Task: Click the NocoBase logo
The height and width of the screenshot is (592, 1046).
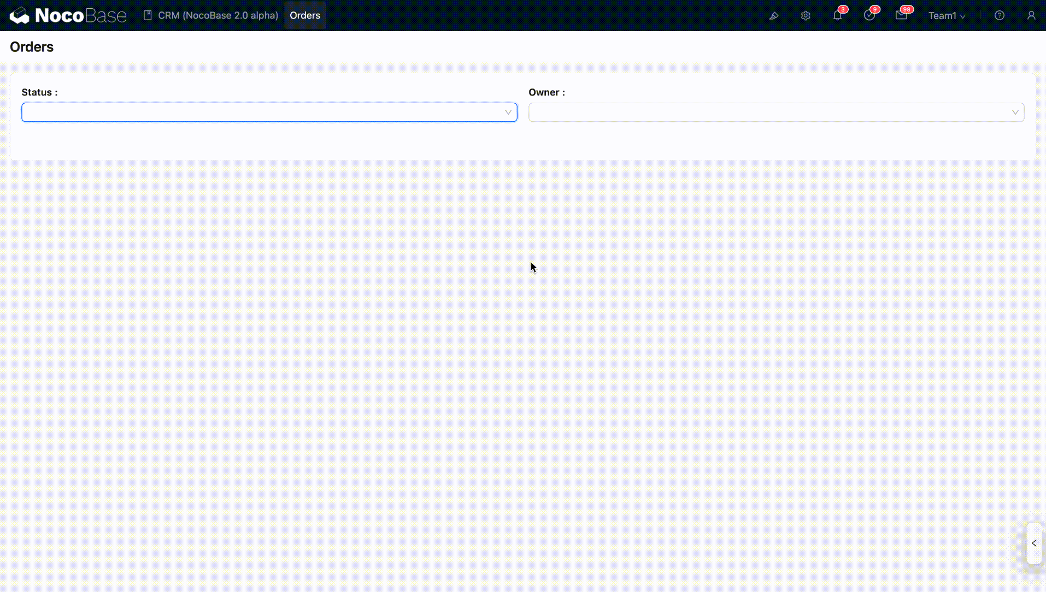Action: [x=68, y=15]
